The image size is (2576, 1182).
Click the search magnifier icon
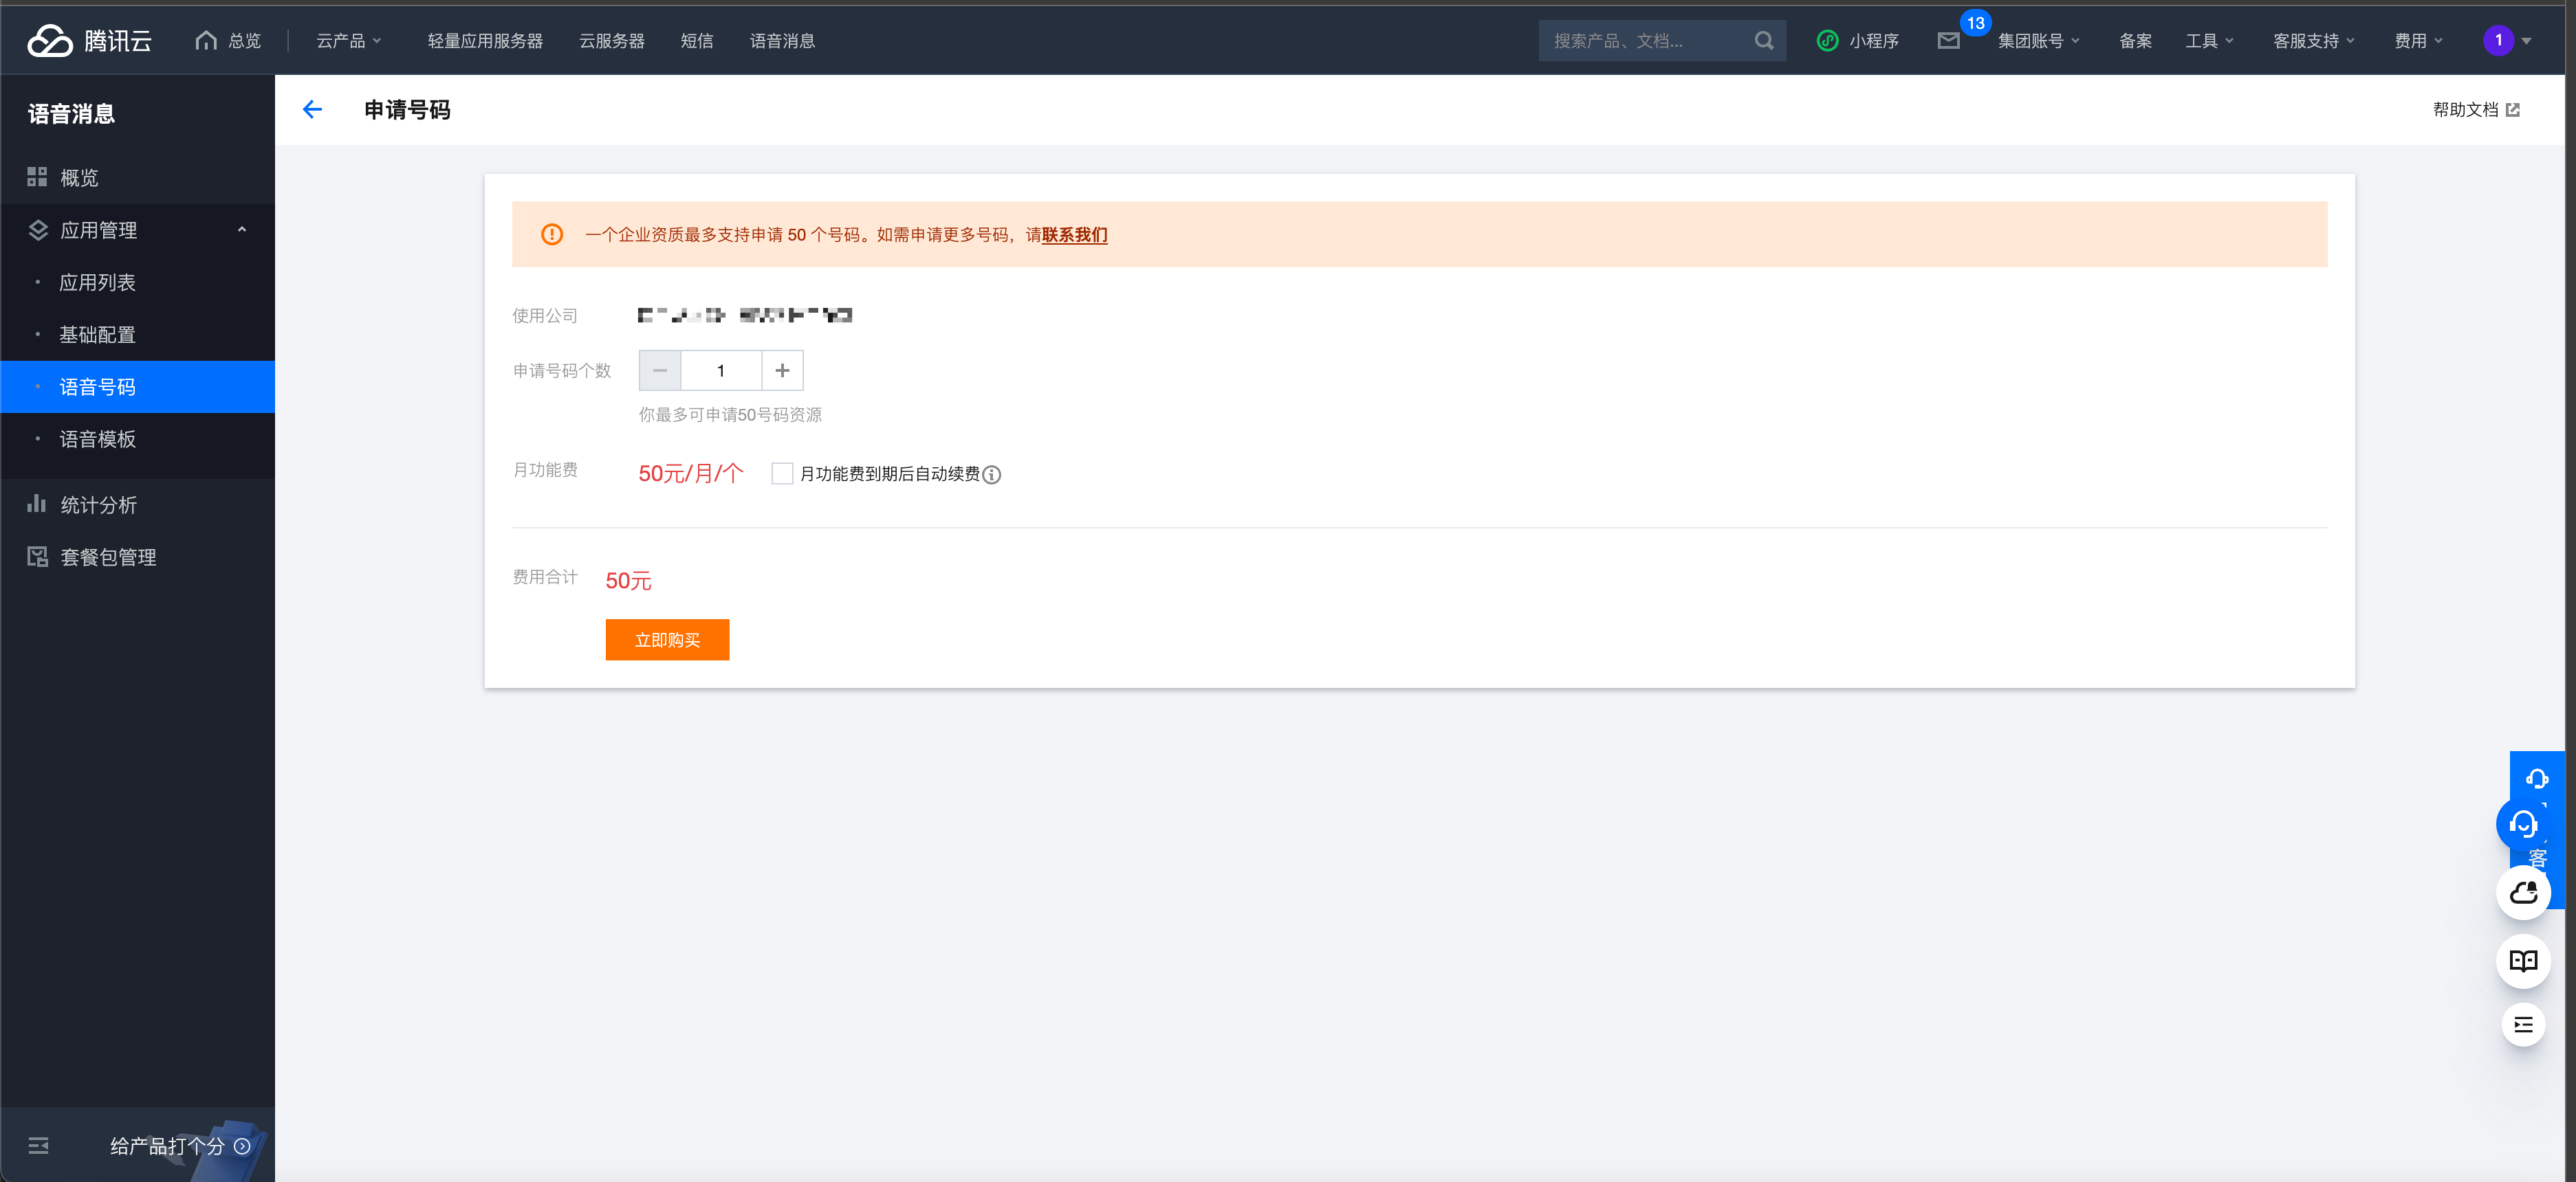[1764, 41]
